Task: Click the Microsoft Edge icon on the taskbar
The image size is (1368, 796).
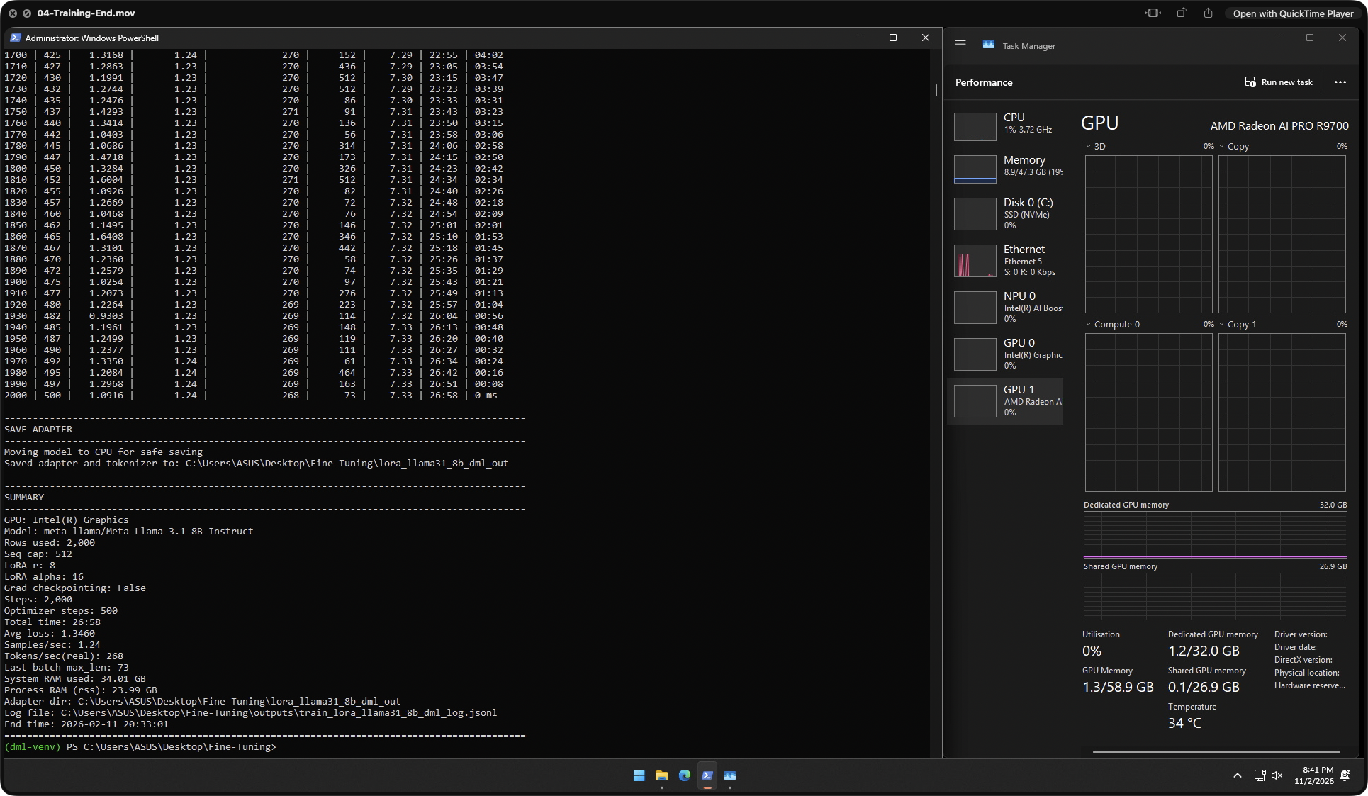Action: pyautogui.click(x=684, y=776)
